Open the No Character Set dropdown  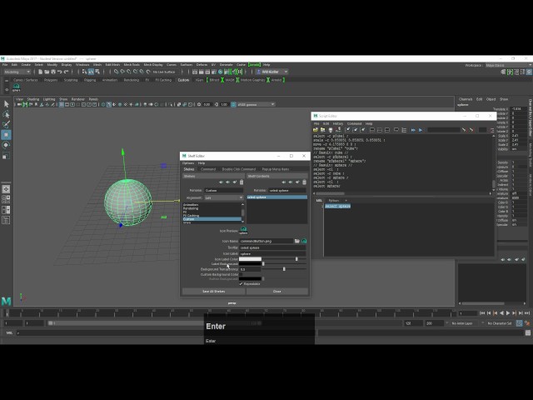500,323
